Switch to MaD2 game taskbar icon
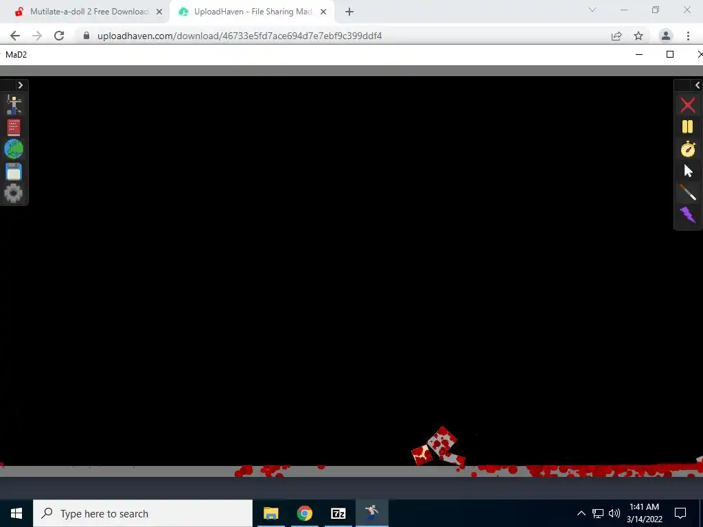The image size is (703, 527). pyautogui.click(x=371, y=513)
